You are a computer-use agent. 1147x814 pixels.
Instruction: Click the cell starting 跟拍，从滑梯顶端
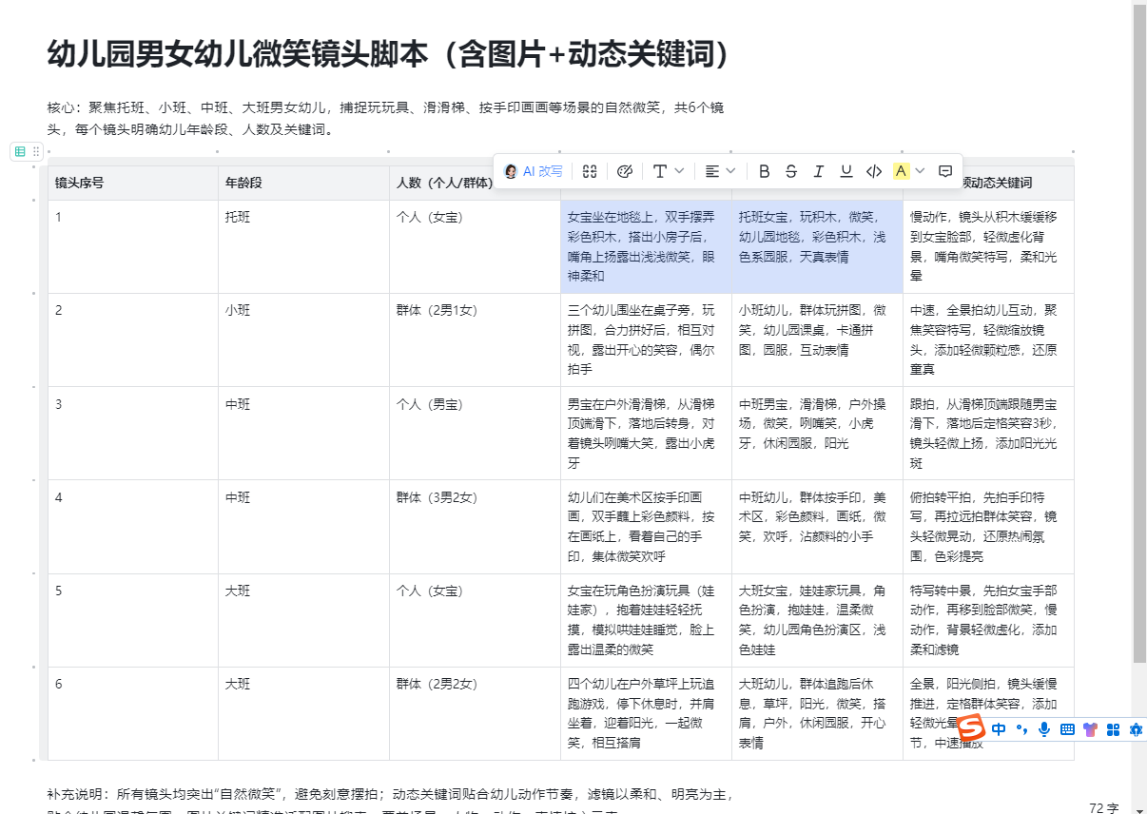pos(989,433)
